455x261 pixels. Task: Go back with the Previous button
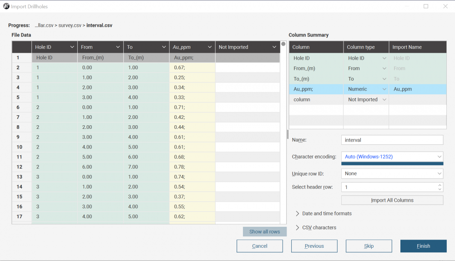click(x=314, y=246)
